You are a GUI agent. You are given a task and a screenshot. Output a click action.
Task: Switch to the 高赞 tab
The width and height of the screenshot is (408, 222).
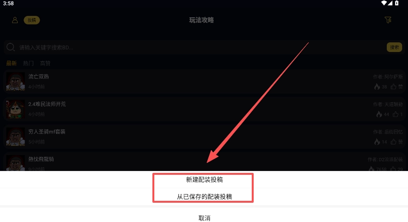tap(45, 63)
